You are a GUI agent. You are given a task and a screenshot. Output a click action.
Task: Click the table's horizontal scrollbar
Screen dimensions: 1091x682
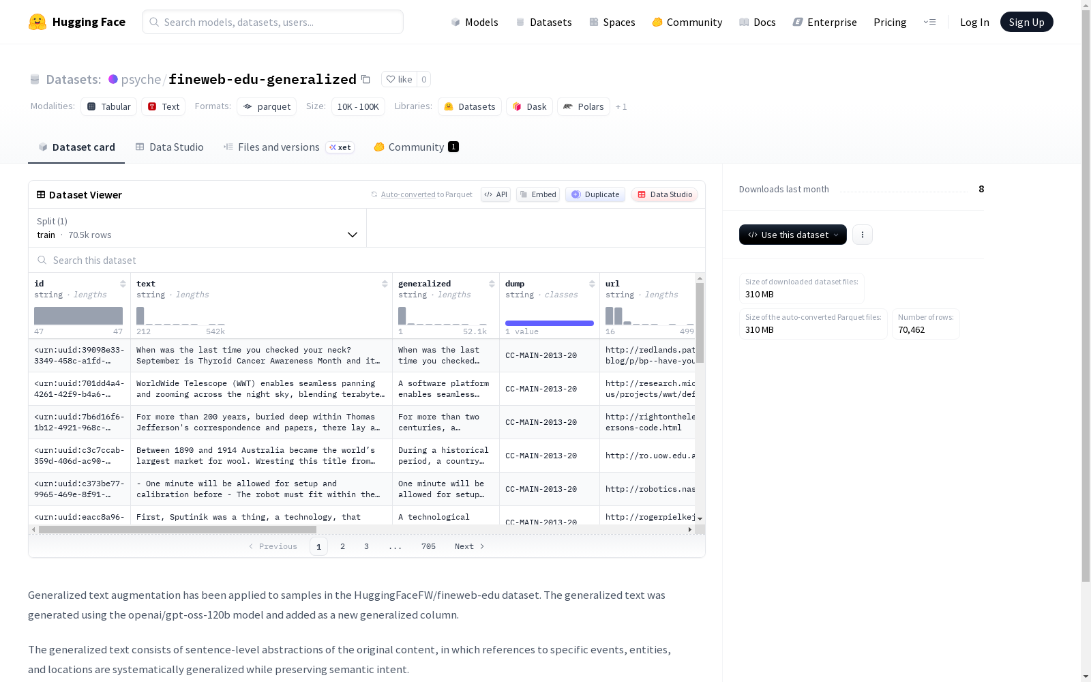point(177,529)
